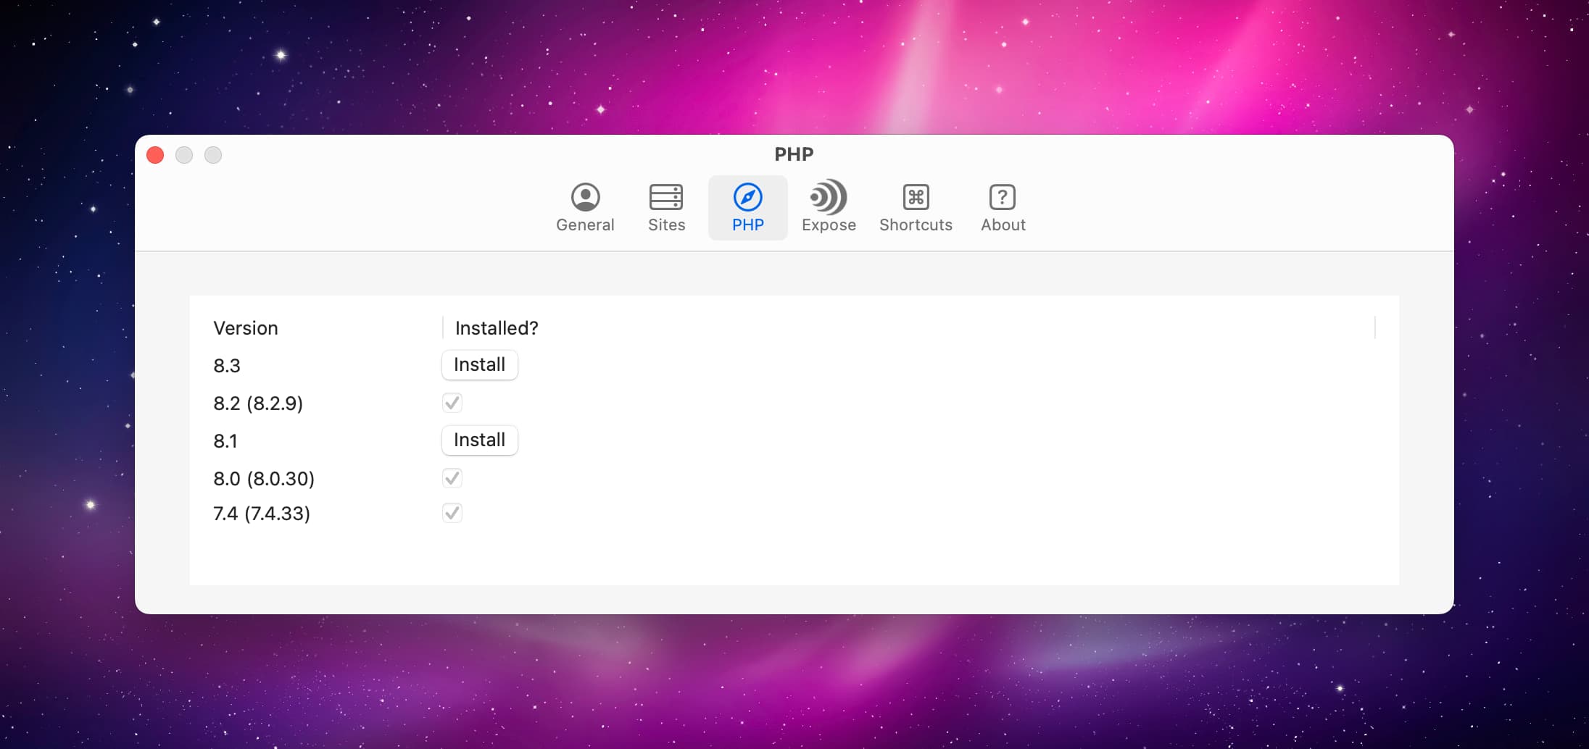The width and height of the screenshot is (1589, 749).
Task: Click the Version column header
Action: pos(246,328)
